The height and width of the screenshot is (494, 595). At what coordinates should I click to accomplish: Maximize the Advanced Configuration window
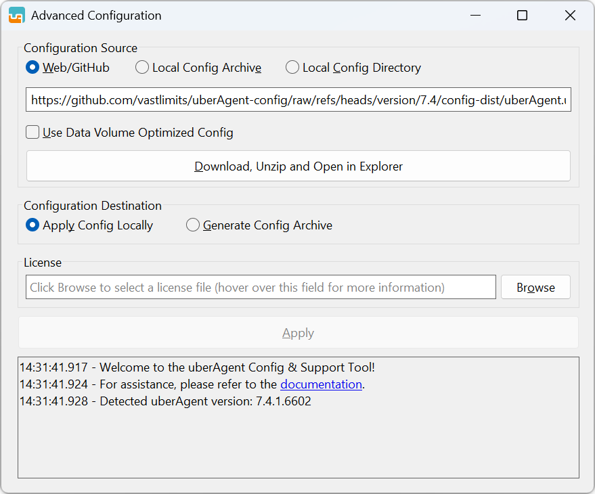(522, 15)
